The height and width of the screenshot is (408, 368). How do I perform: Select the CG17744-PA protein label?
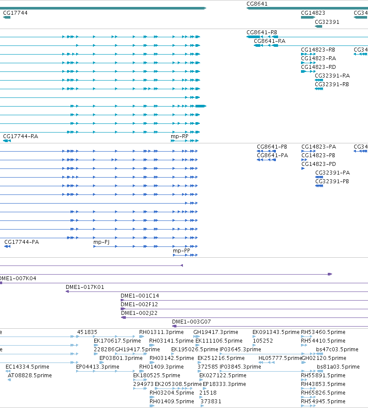(22, 242)
